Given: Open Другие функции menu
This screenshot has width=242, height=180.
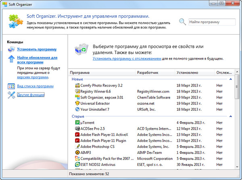Looking at the screenshot, I should 31,95.
